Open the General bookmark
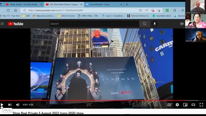Viewport: 206px width, 116px height. (x=180, y=16)
